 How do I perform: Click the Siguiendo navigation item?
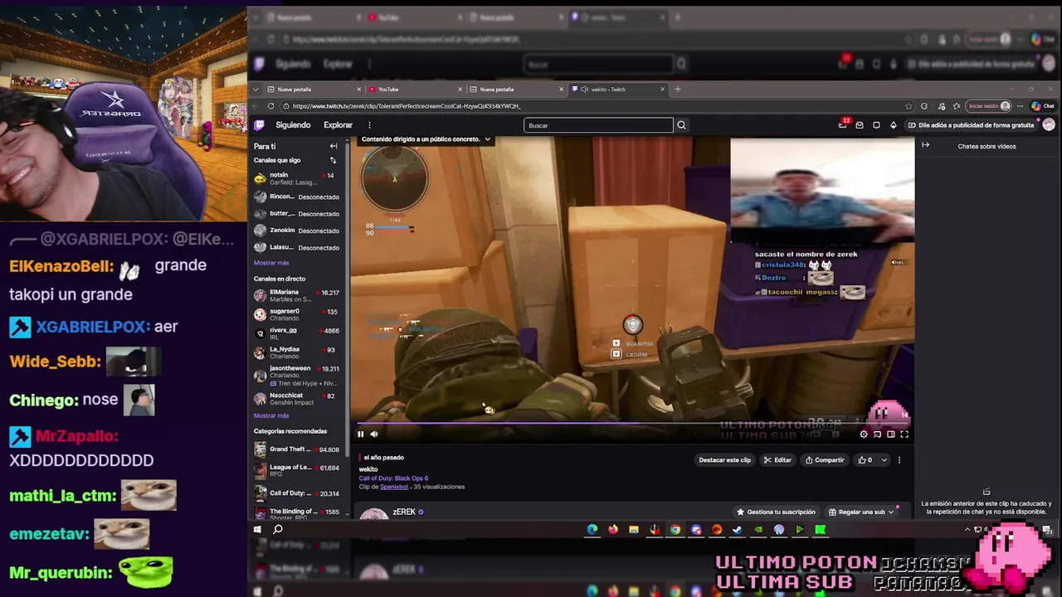click(x=293, y=125)
